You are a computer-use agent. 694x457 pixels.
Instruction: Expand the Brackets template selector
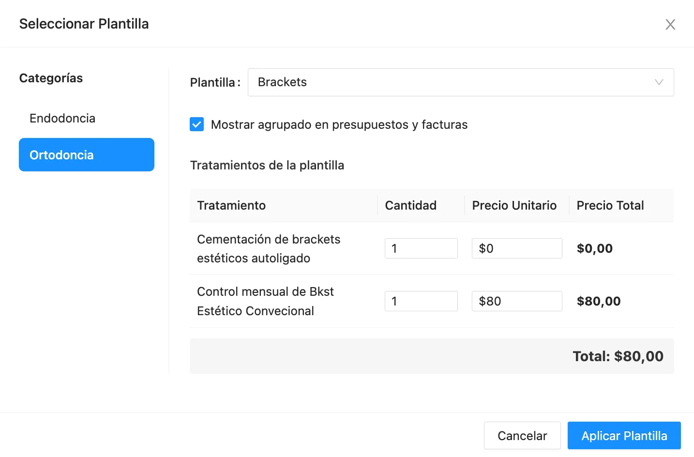click(460, 82)
